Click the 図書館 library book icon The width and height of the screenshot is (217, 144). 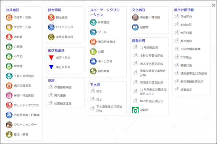click(x=135, y=27)
